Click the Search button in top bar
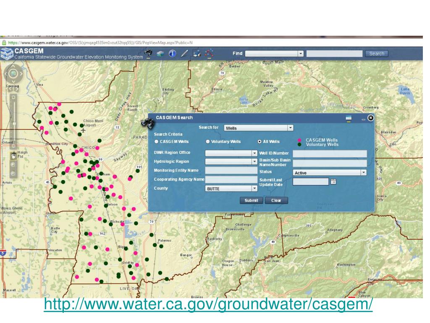430x323 pixels. [377, 53]
